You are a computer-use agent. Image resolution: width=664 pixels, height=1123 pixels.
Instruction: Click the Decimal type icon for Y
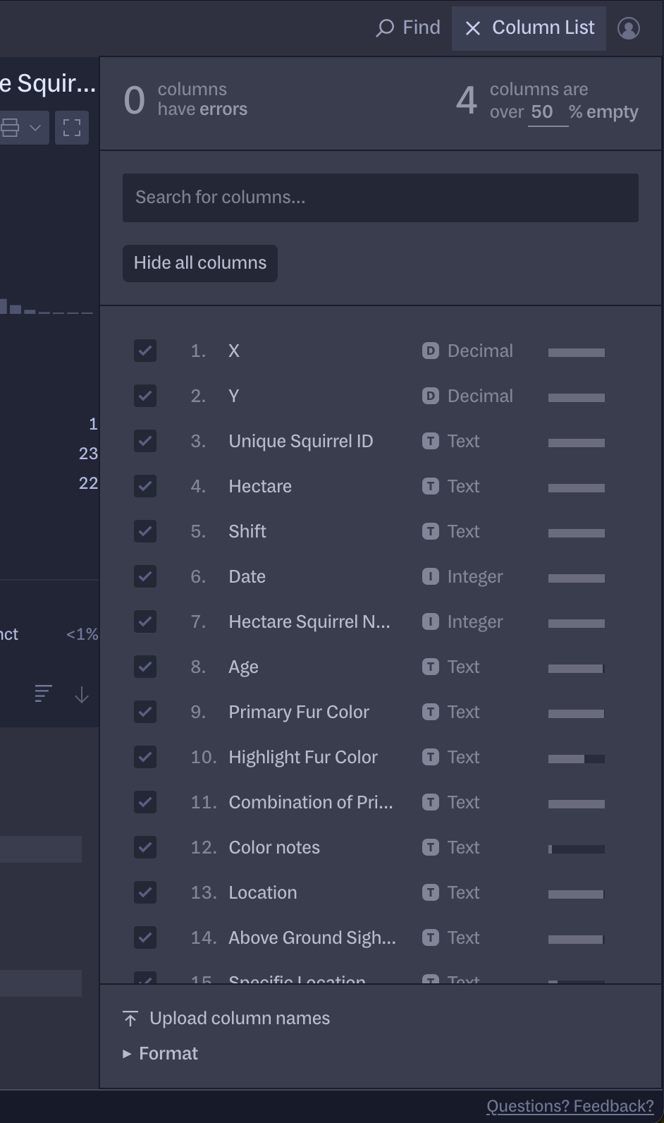point(431,396)
